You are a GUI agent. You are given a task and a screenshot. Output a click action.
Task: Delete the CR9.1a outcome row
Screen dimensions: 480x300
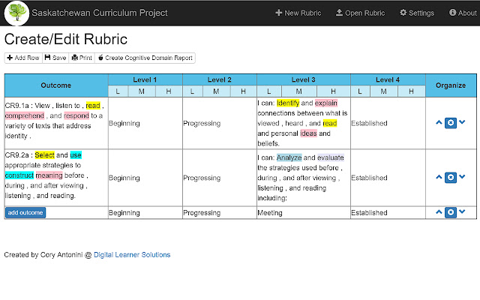coord(451,122)
